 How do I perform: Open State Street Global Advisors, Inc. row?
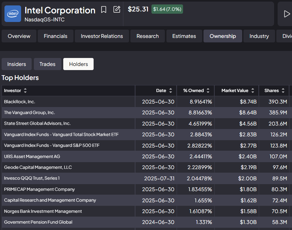tap(145, 124)
